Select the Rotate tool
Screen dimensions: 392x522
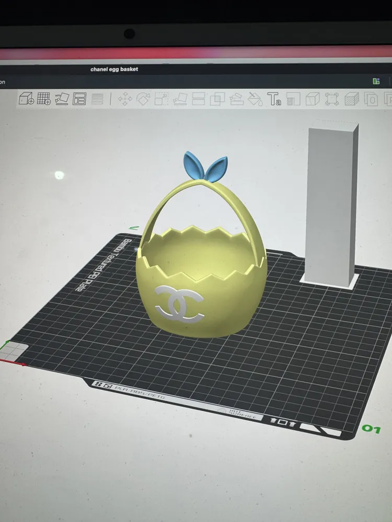(143, 99)
